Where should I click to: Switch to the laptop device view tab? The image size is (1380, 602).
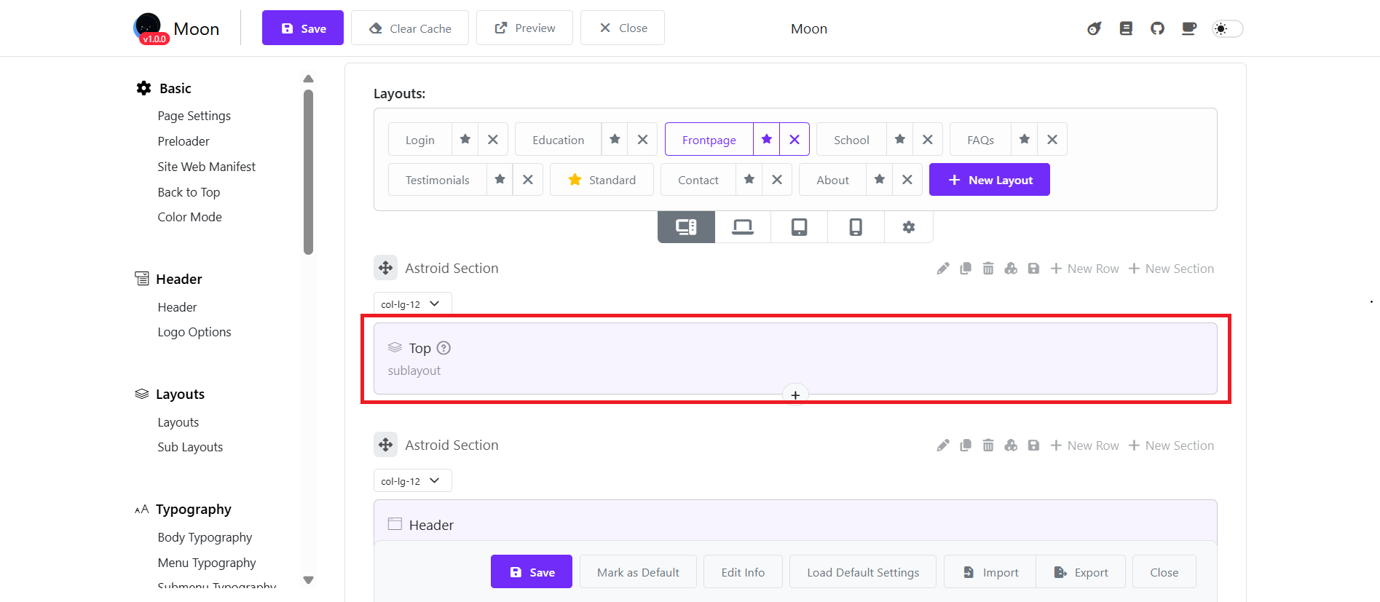click(x=743, y=227)
